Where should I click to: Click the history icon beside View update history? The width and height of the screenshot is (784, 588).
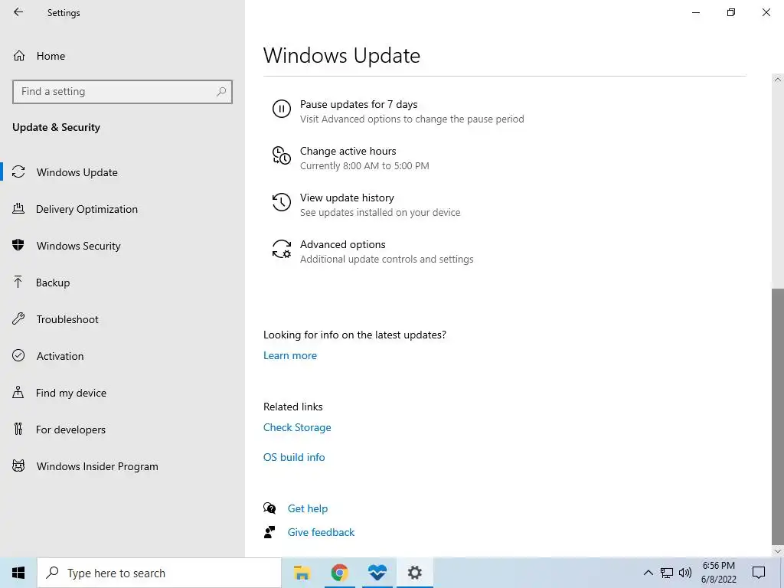(x=282, y=202)
